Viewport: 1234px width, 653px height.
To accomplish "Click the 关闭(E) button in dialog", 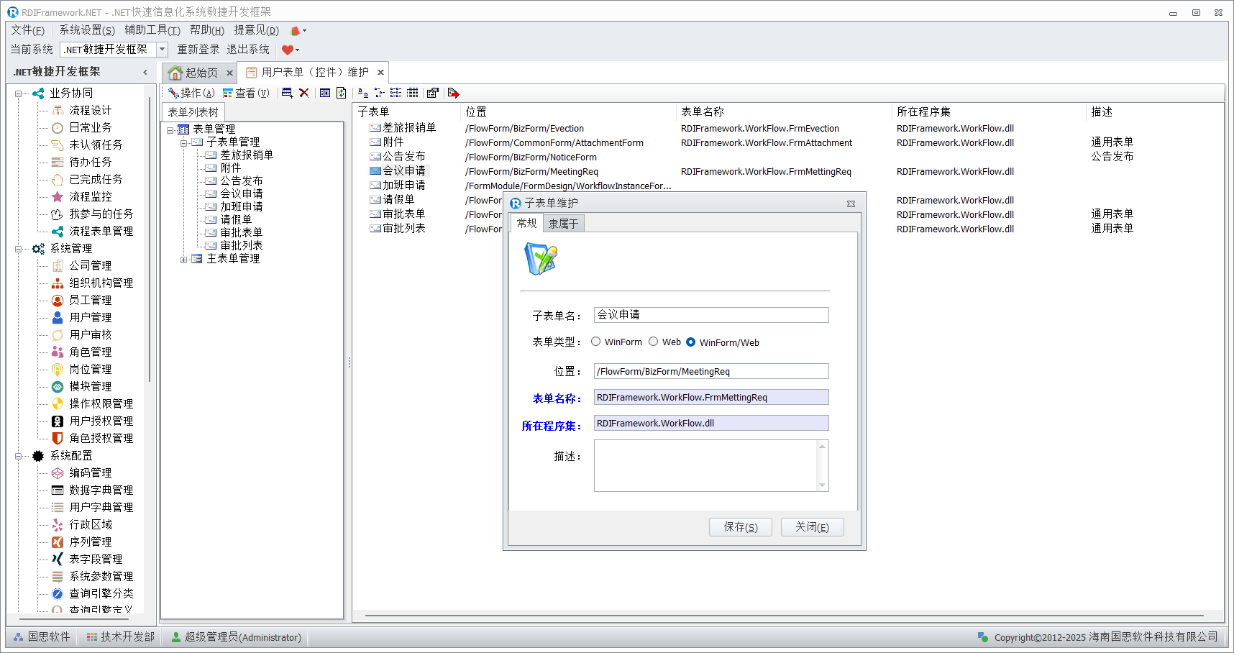I will (812, 527).
